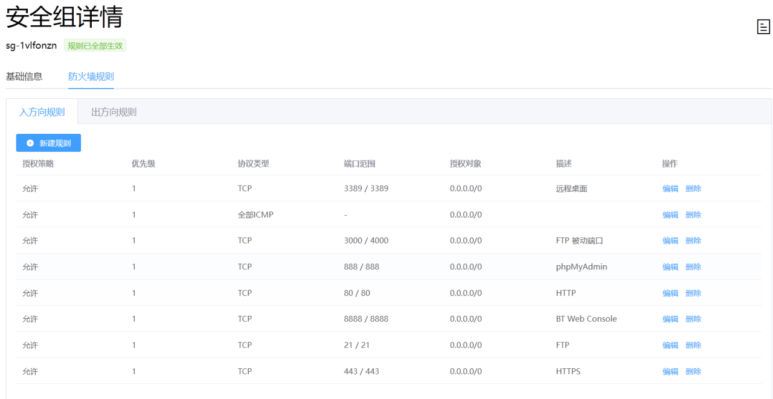Select the security group ID sg-1vlfonzn

coord(31,46)
